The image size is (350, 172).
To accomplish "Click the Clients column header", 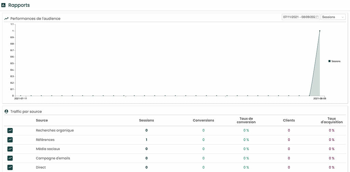I will click(x=289, y=120).
